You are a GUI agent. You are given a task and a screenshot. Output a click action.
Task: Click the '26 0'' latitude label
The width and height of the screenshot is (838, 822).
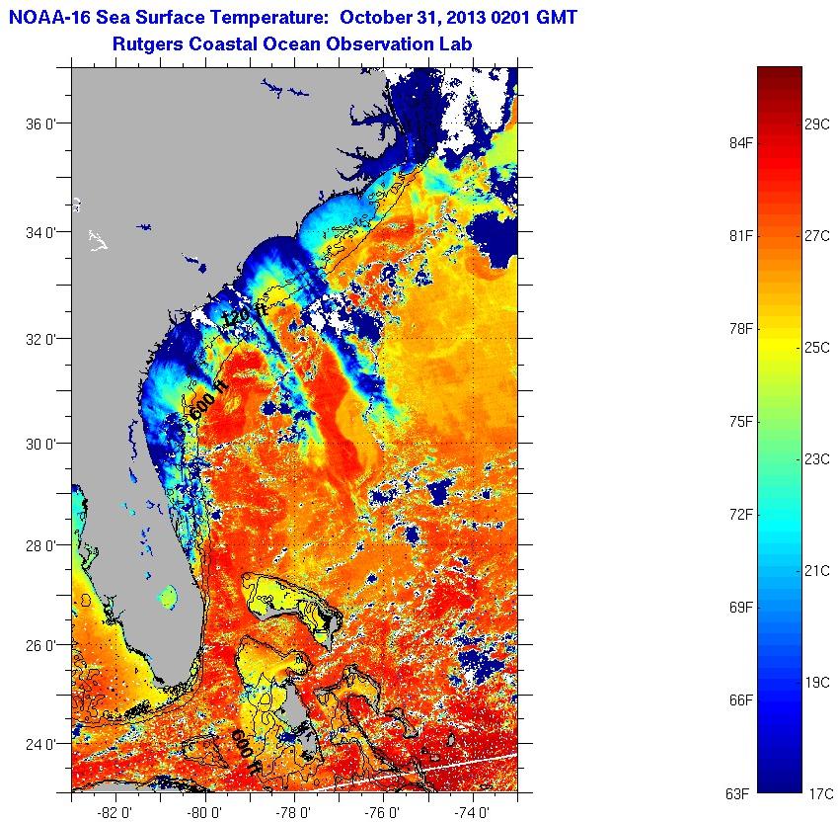(x=40, y=645)
